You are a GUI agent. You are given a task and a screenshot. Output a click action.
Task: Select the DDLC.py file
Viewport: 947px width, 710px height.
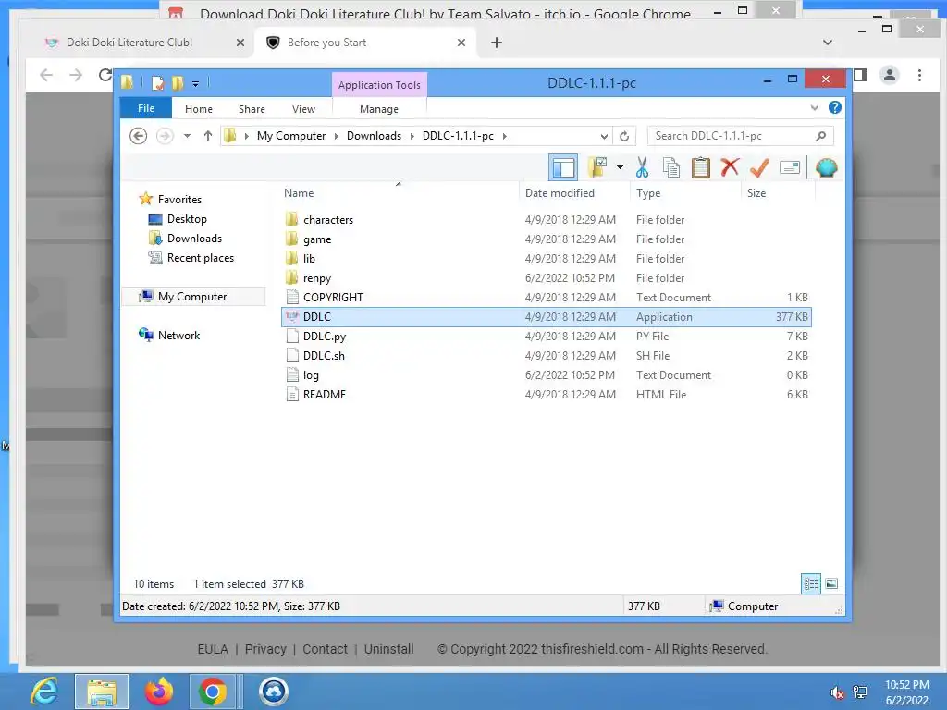point(547,337)
